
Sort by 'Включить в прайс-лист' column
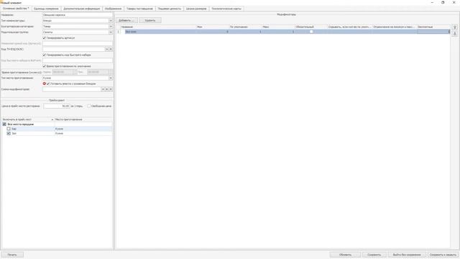tap(27, 119)
